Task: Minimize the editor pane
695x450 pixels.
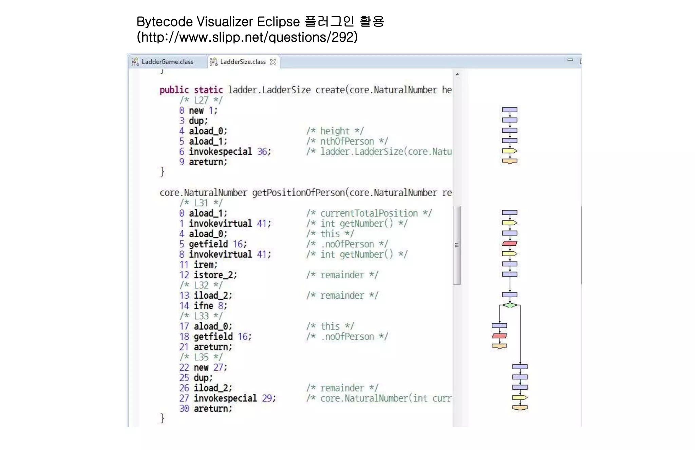Action: pos(570,60)
